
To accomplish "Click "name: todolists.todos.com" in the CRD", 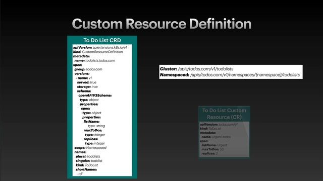I will coord(94,60).
